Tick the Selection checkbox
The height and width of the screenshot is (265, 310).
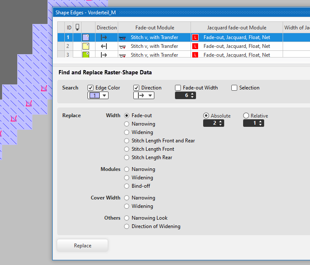pyautogui.click(x=234, y=88)
